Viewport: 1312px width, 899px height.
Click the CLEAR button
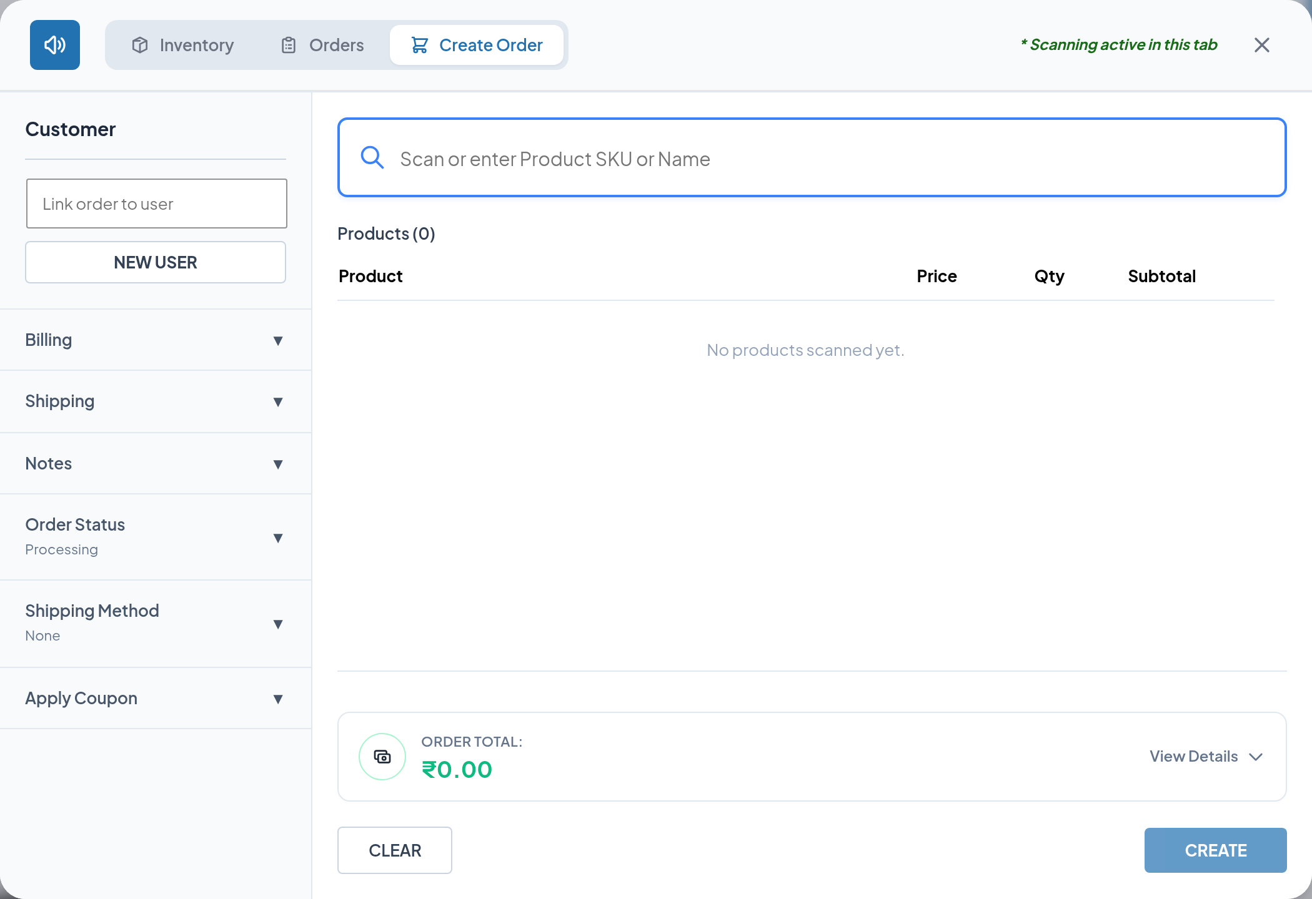pyautogui.click(x=395, y=850)
